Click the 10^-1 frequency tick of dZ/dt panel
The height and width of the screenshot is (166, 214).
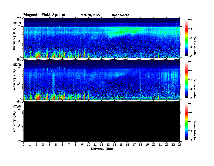coord(18,141)
